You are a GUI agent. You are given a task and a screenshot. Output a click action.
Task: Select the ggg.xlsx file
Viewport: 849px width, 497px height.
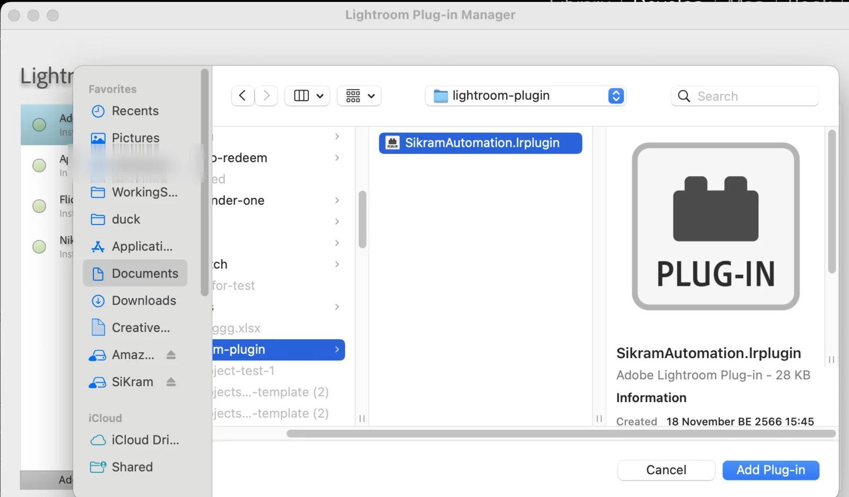click(236, 328)
